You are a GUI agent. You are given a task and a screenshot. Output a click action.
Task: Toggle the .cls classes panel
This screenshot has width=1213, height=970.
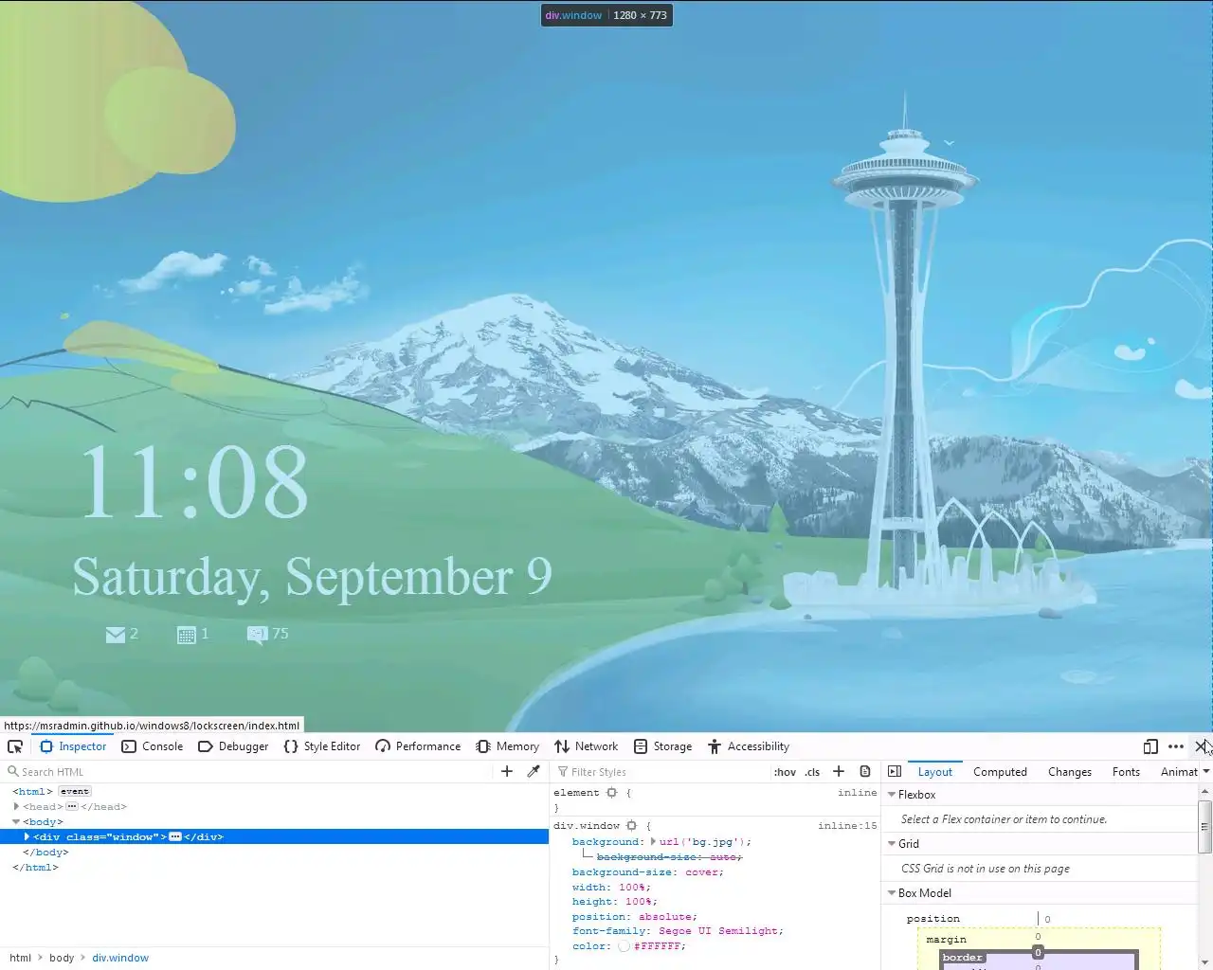(x=812, y=772)
